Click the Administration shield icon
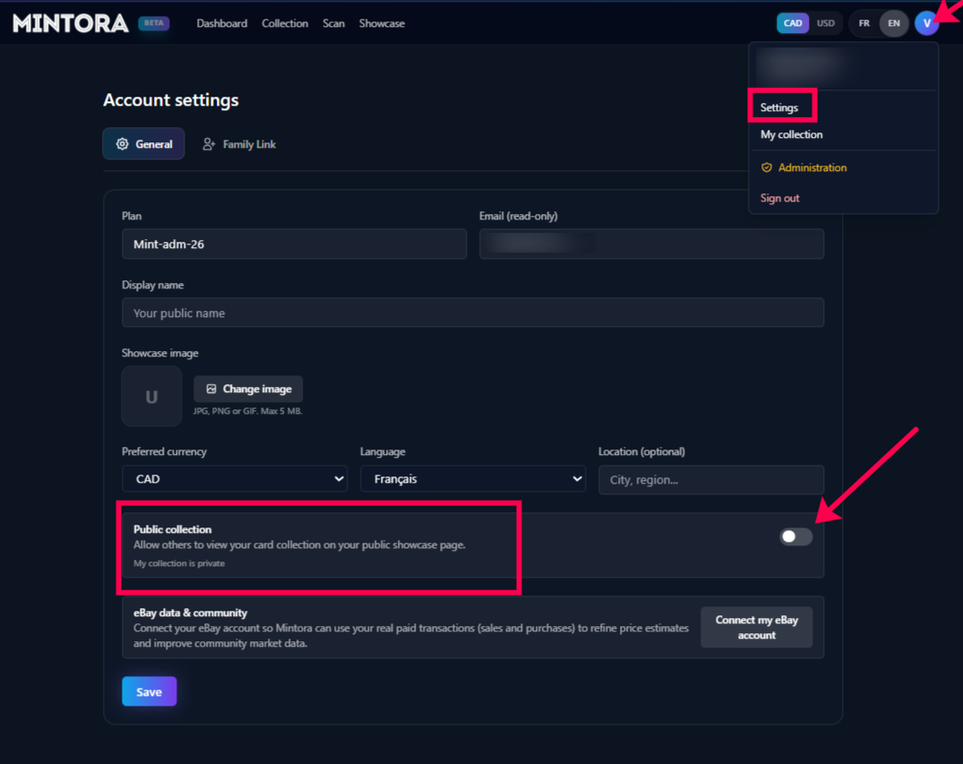The width and height of the screenshot is (963, 764). 766,167
